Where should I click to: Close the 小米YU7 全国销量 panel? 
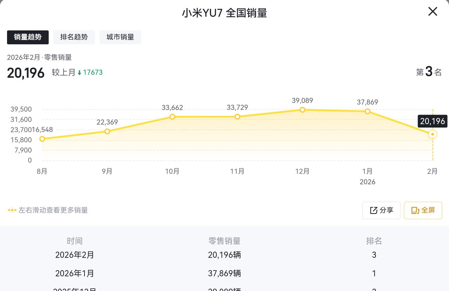433,12
